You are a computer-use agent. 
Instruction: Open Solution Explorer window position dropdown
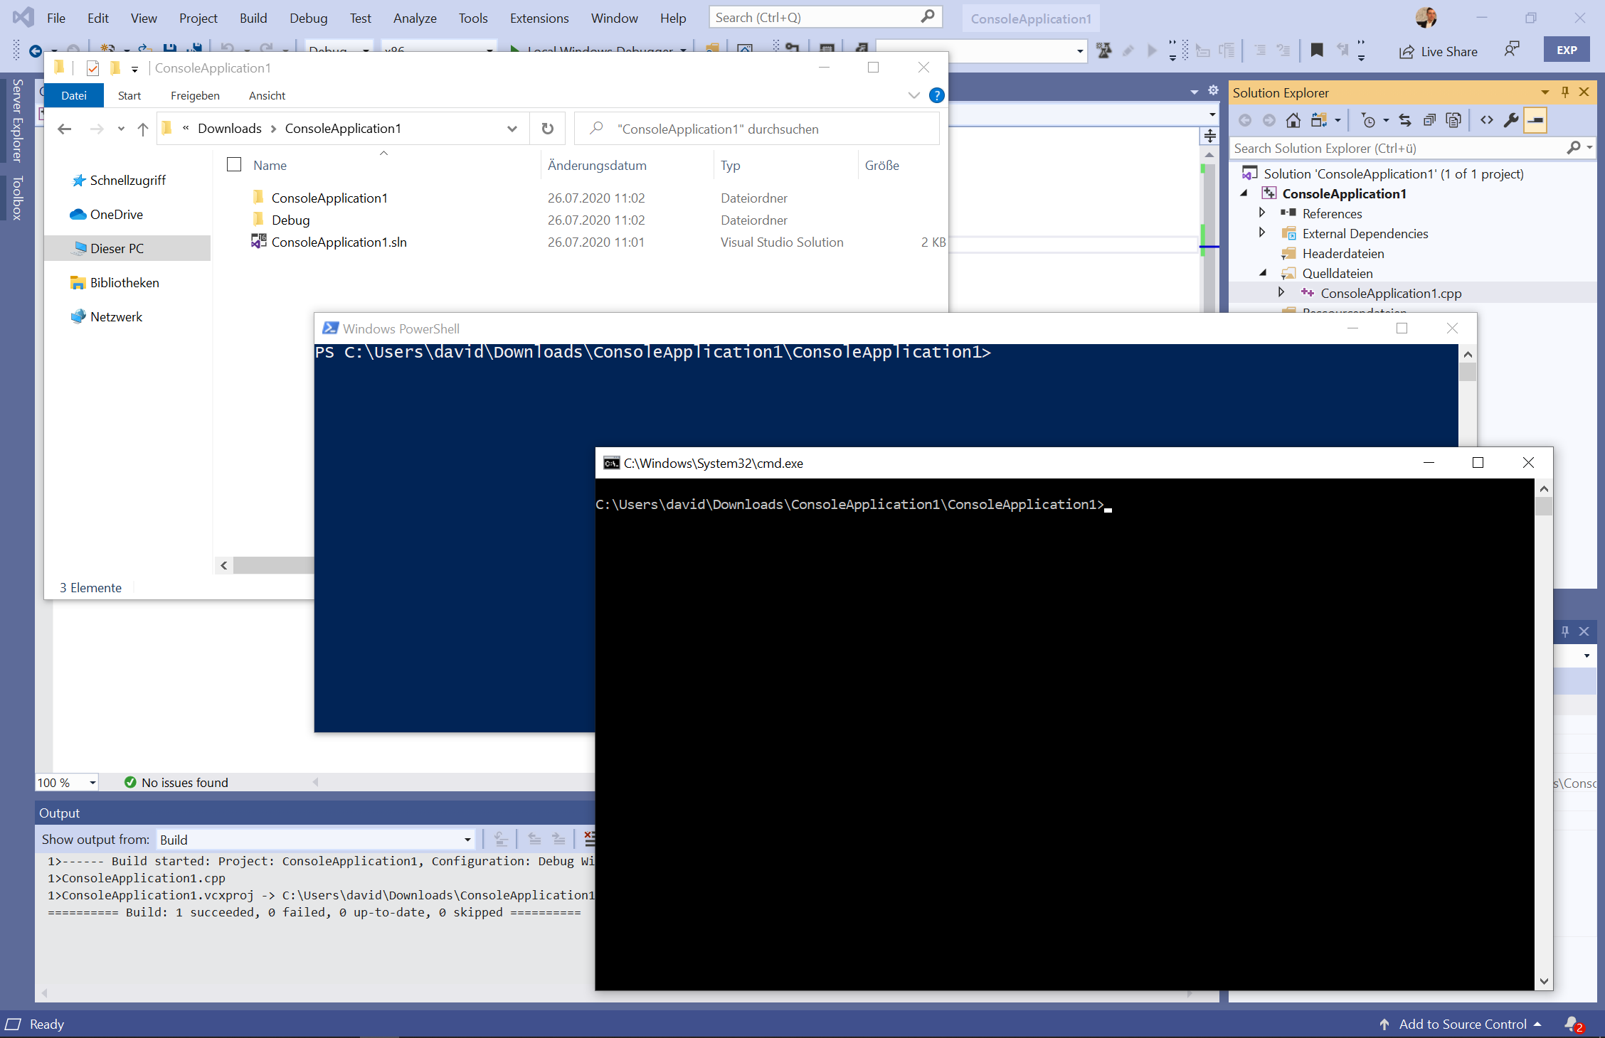pyautogui.click(x=1545, y=92)
